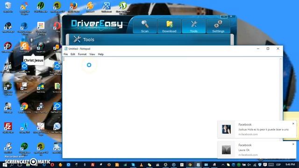This screenshot has width=299, height=168.
Task: Click Laura's profile thumbnail in notification
Action: point(226,150)
